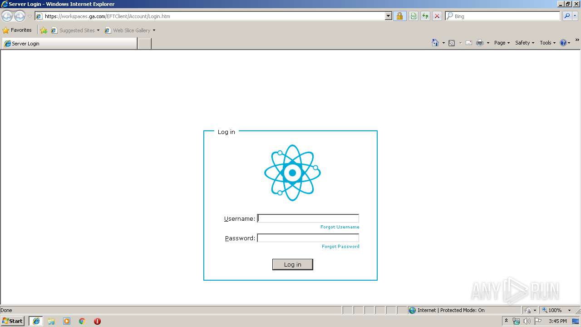
Task: Open Windows Media Player taskbar icon
Action: coord(67,321)
